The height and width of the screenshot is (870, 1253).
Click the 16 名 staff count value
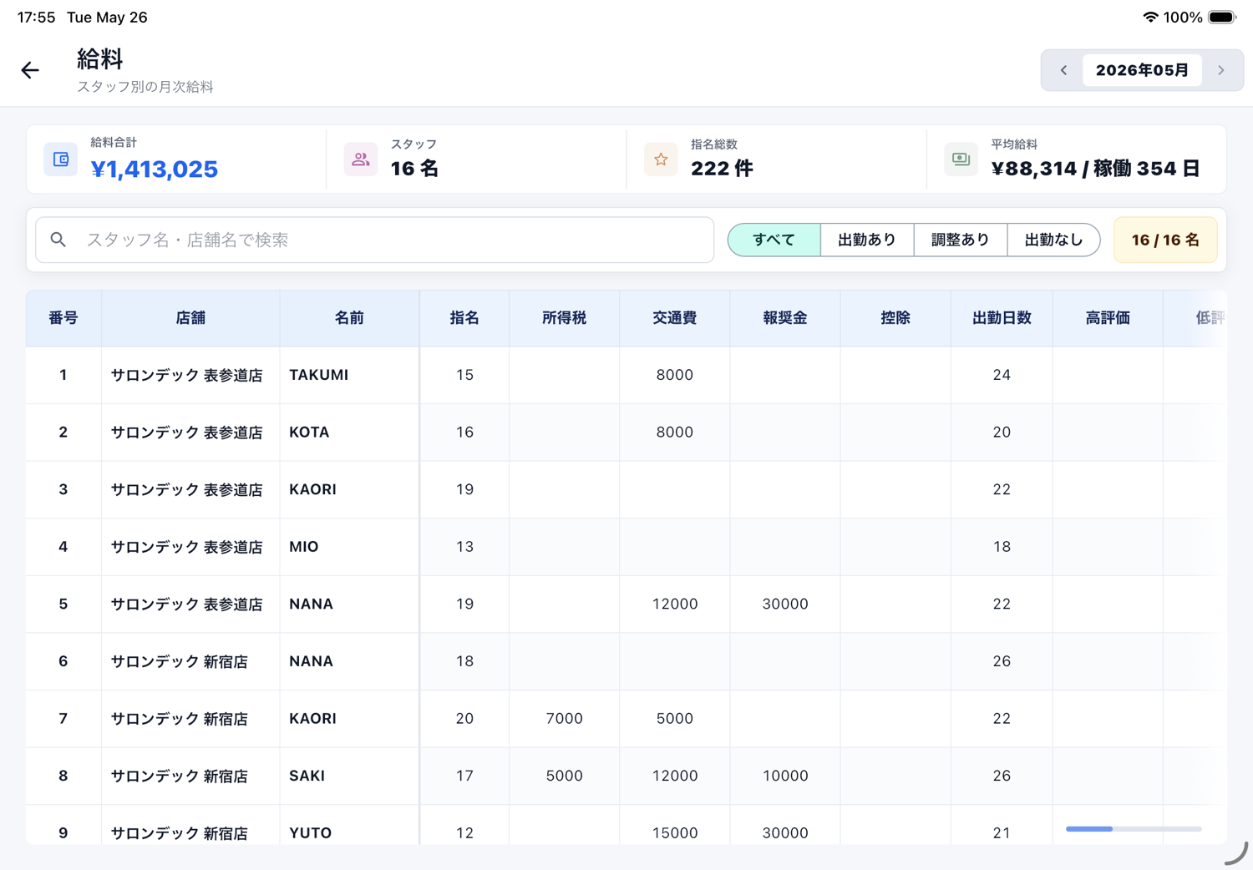(x=414, y=169)
